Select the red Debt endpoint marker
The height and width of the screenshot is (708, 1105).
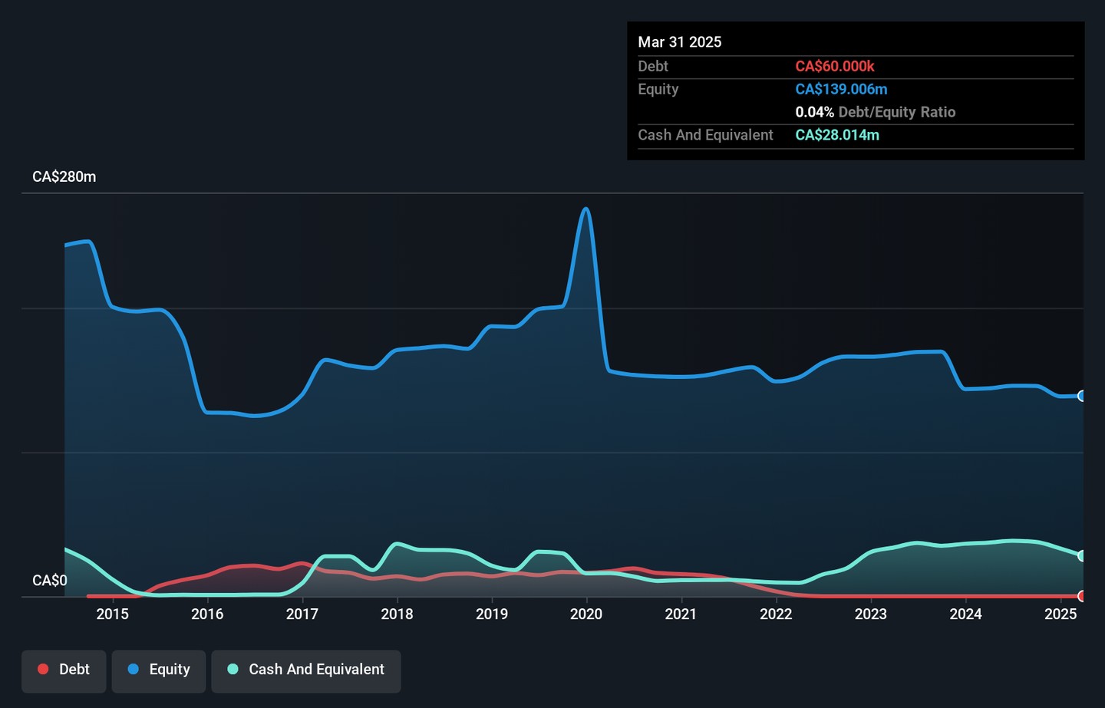point(1082,596)
